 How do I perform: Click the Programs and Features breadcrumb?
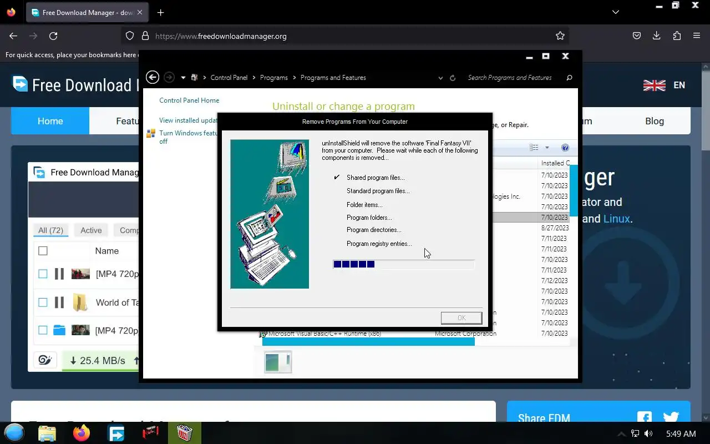(333, 78)
